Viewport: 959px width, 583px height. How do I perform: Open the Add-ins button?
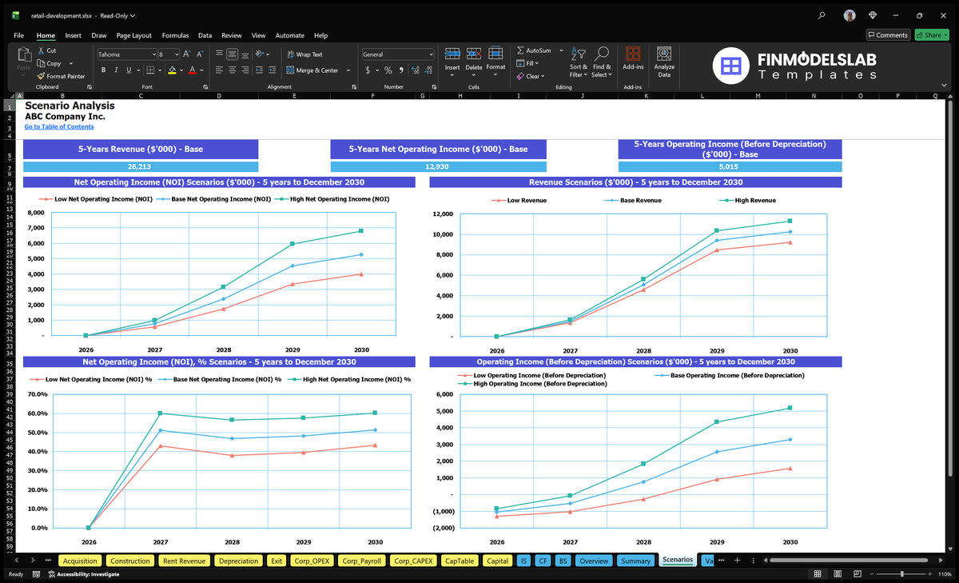pos(633,58)
